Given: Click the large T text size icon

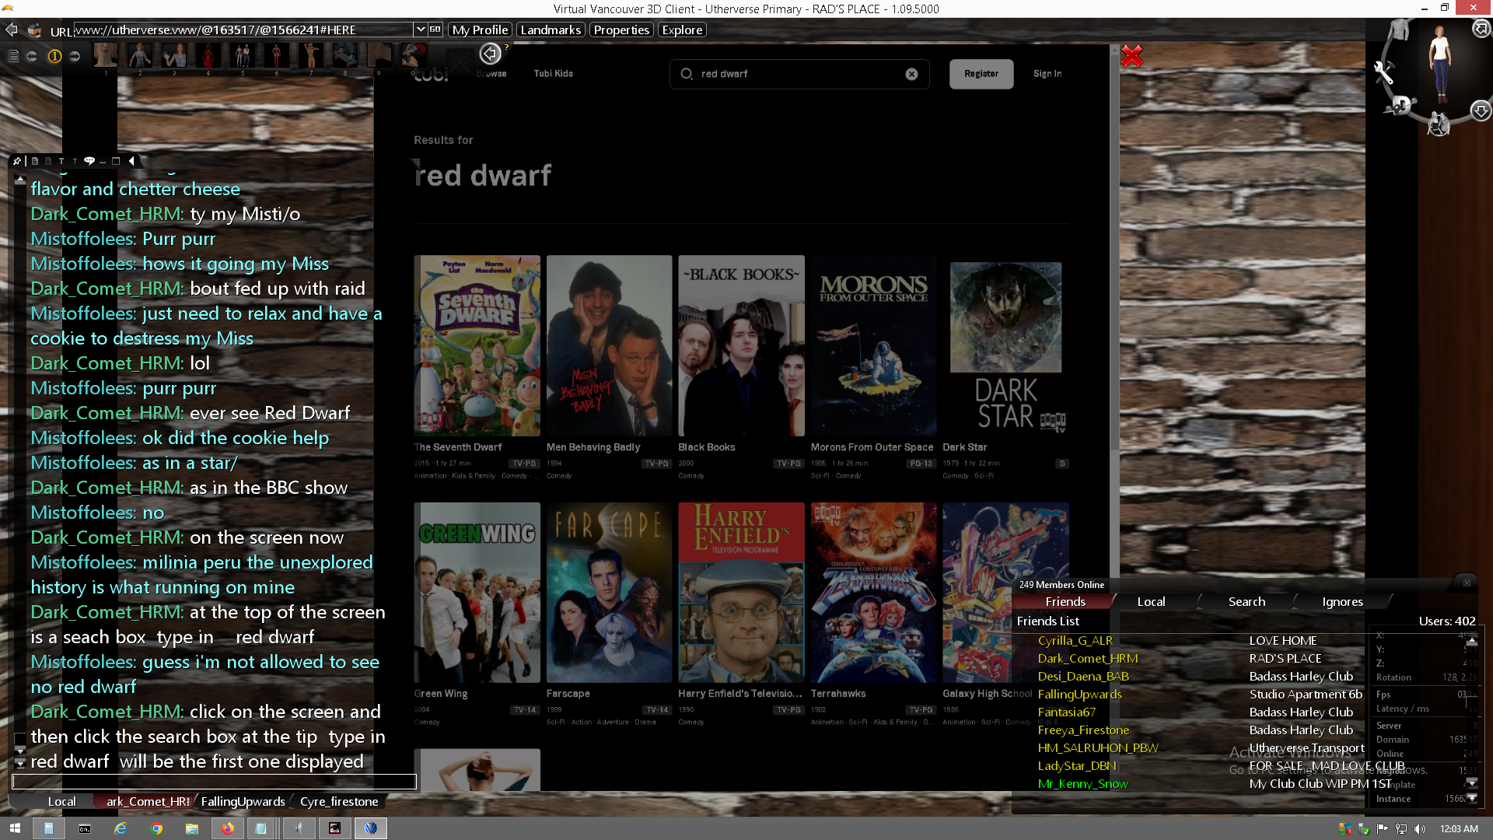Looking at the screenshot, I should point(61,161).
